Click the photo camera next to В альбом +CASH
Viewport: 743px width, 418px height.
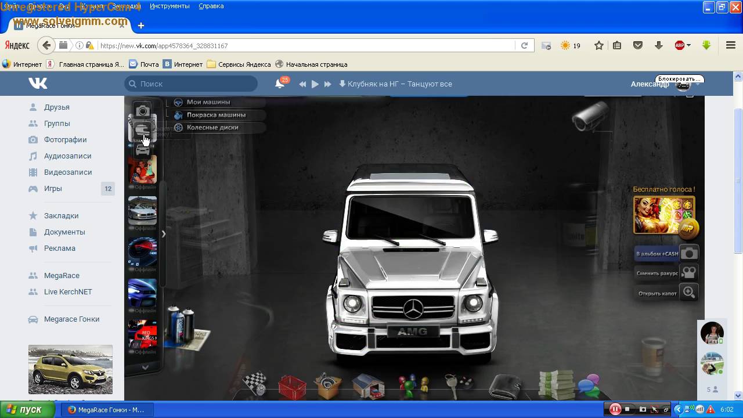pos(689,253)
